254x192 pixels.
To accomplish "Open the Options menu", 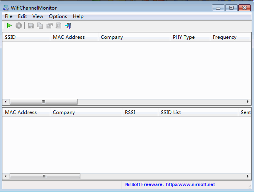I will (x=58, y=16).
